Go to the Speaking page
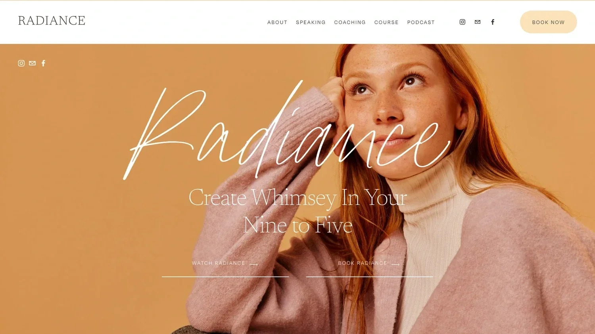The width and height of the screenshot is (595, 334). [311, 22]
